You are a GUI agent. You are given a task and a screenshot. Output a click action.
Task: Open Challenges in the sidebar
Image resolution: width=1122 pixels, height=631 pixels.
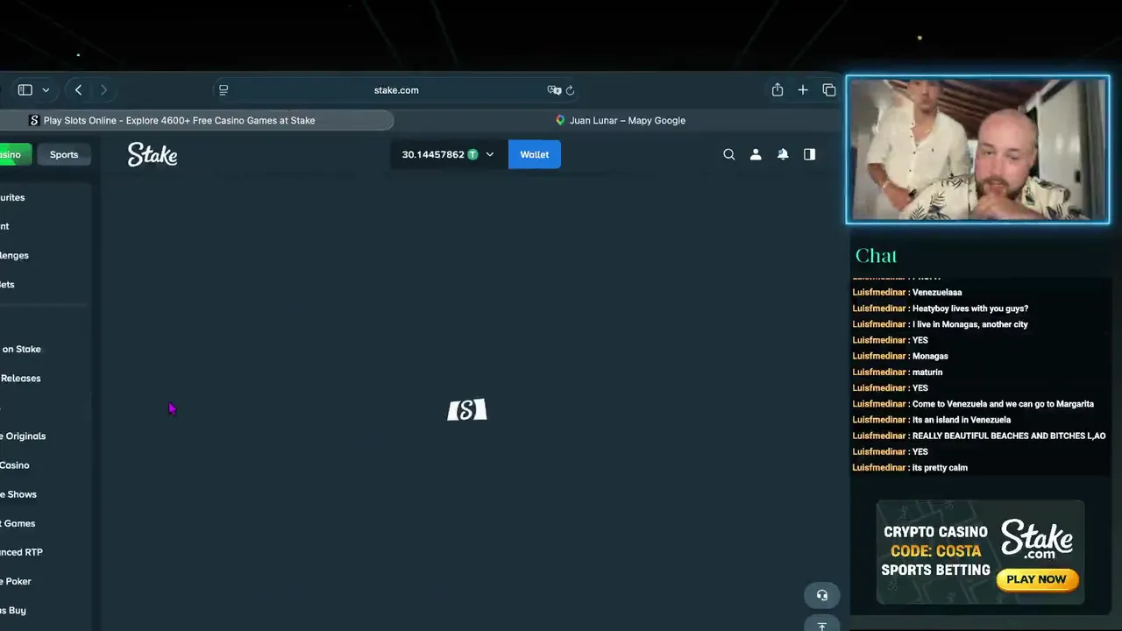[x=15, y=255]
